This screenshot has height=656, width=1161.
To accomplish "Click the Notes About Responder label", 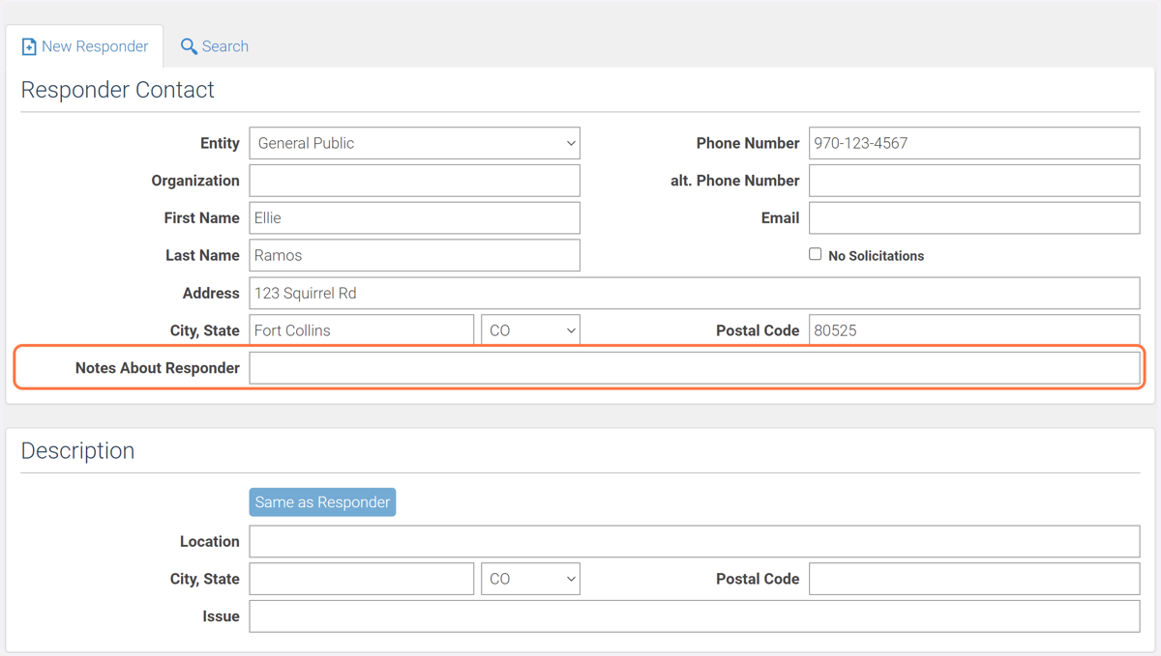I will pos(158,368).
